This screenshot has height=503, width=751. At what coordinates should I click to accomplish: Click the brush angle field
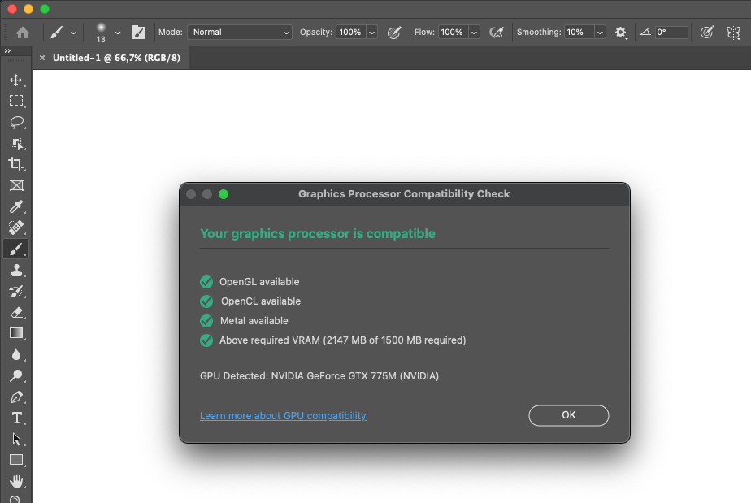(x=671, y=32)
